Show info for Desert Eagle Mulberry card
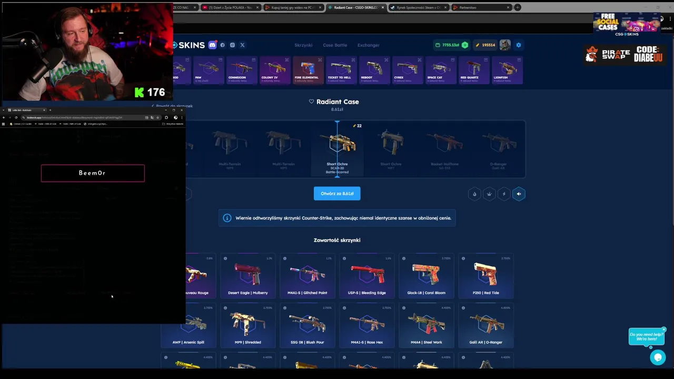674x379 pixels. tap(225, 258)
